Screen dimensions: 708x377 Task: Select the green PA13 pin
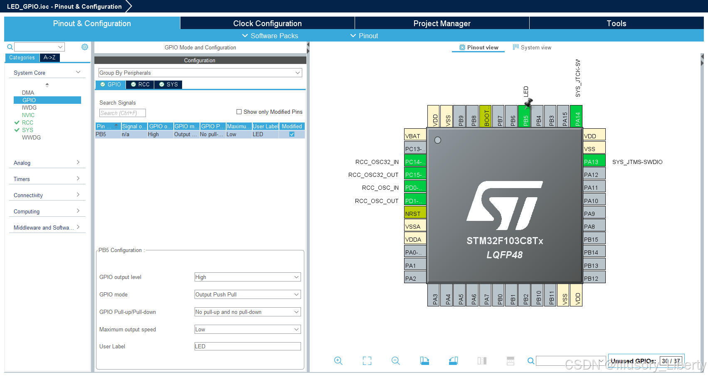click(595, 161)
